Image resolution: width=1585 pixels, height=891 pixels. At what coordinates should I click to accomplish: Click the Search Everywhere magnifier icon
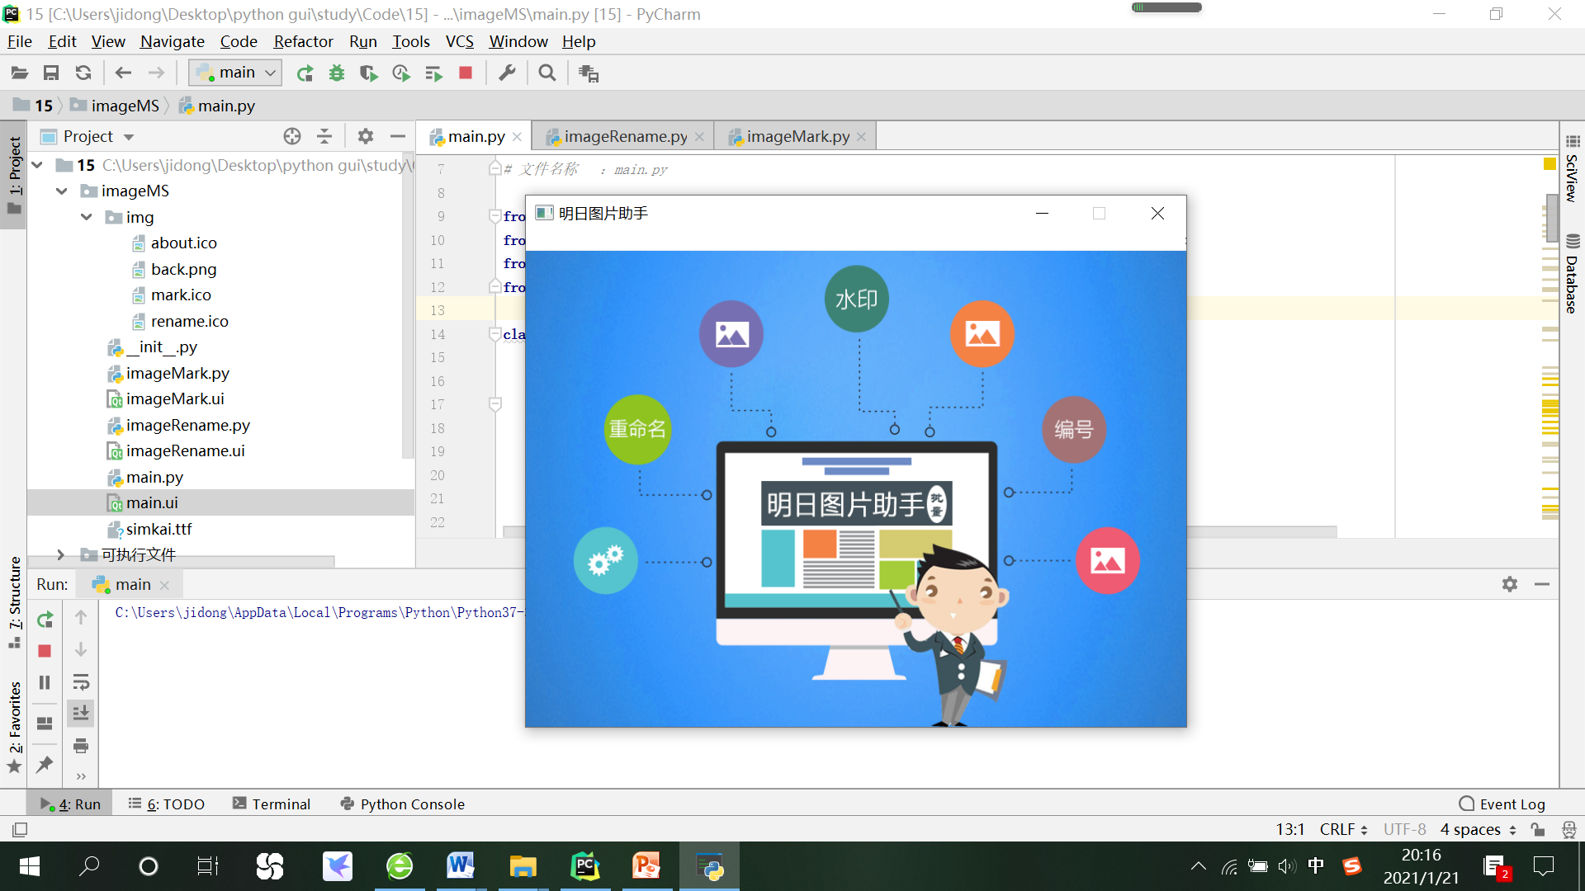(x=546, y=73)
